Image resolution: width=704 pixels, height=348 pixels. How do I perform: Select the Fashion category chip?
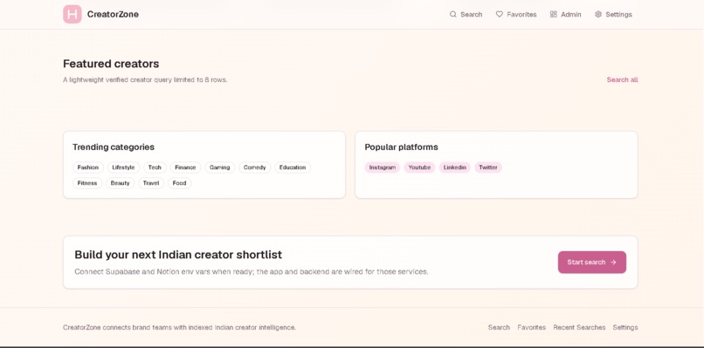[x=88, y=167]
